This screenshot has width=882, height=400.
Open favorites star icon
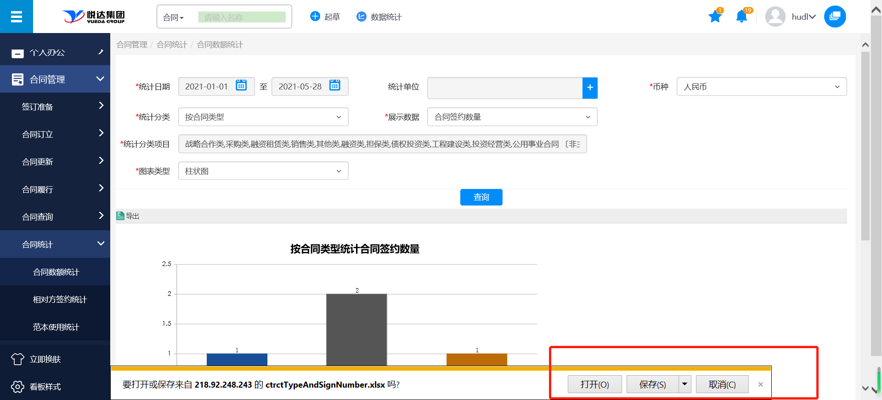pyautogui.click(x=715, y=17)
